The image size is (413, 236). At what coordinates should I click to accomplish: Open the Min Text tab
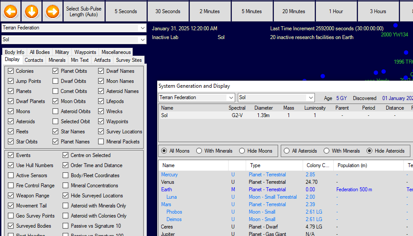(80, 60)
